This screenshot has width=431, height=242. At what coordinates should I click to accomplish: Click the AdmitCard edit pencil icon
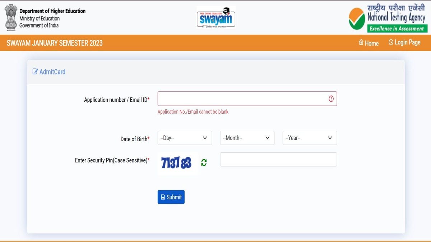(x=35, y=71)
